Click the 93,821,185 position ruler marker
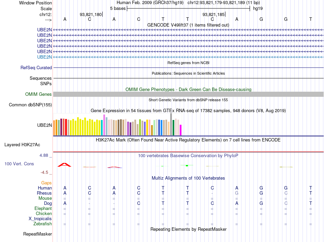Viewport: 324px width, 242px height. pos(213,14)
